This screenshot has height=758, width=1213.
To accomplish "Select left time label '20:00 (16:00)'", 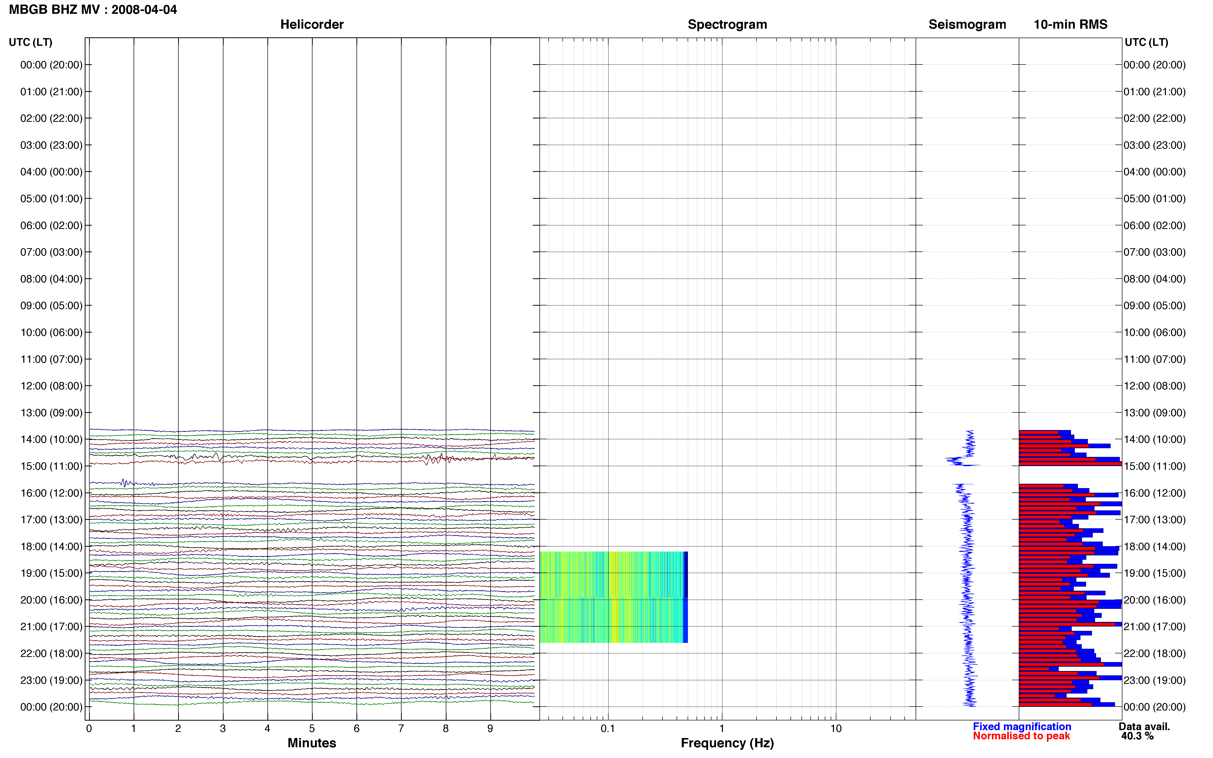I will click(51, 600).
